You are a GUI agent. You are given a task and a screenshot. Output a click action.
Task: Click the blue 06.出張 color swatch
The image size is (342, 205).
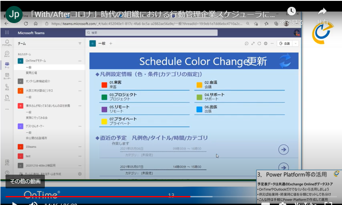point(199,109)
